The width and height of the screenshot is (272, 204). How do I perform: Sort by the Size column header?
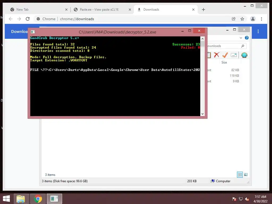[224, 62]
